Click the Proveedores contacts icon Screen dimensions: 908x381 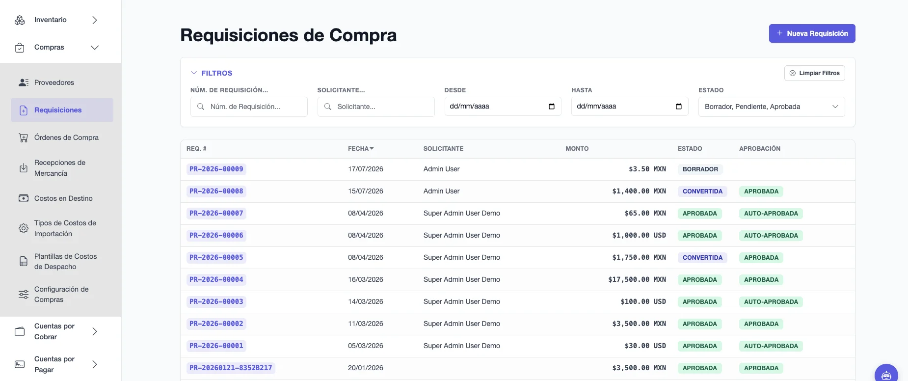coord(24,82)
